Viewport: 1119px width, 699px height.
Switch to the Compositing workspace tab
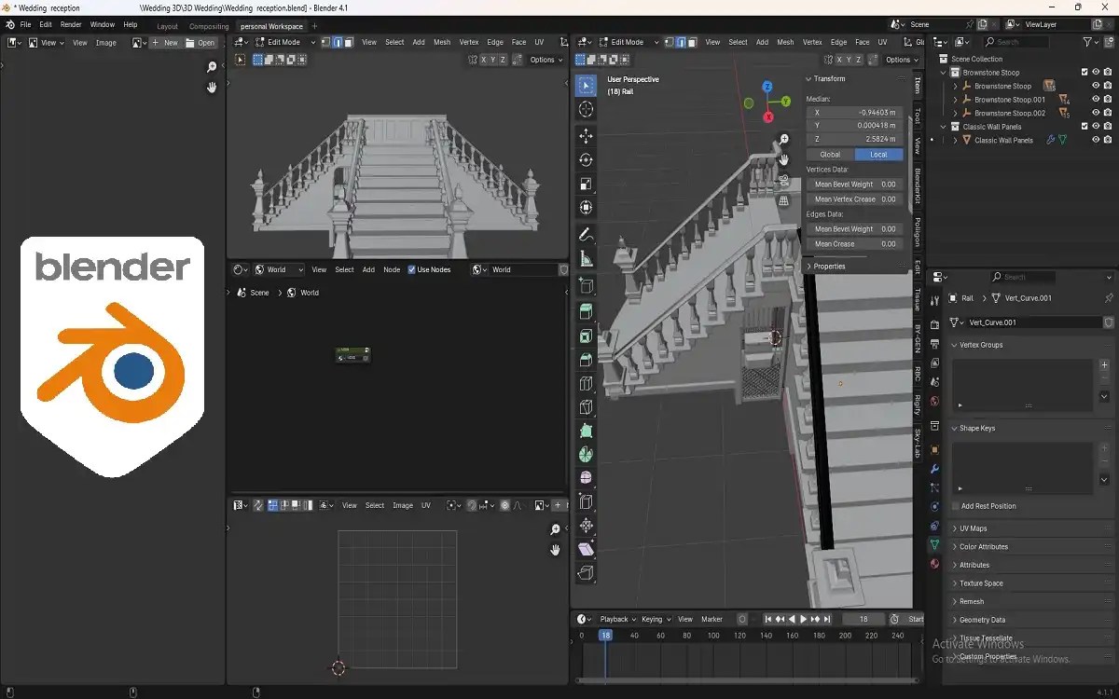point(209,26)
